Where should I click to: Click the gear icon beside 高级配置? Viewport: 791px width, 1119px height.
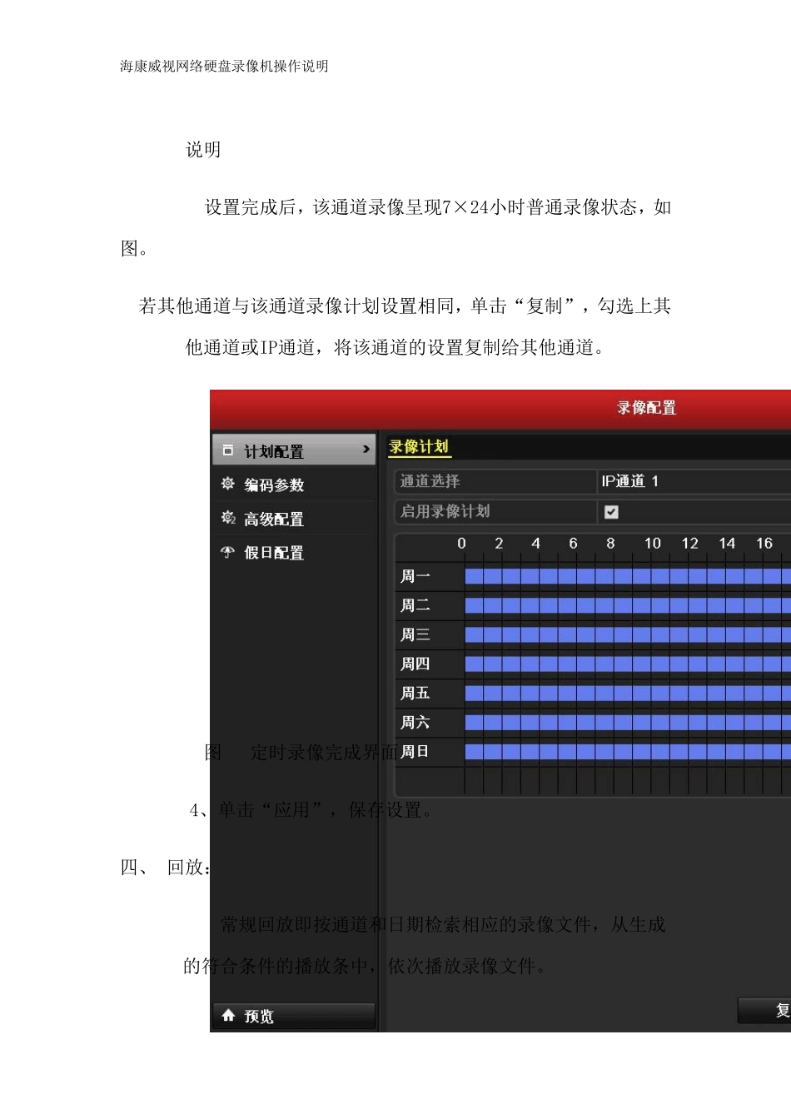pyautogui.click(x=228, y=518)
